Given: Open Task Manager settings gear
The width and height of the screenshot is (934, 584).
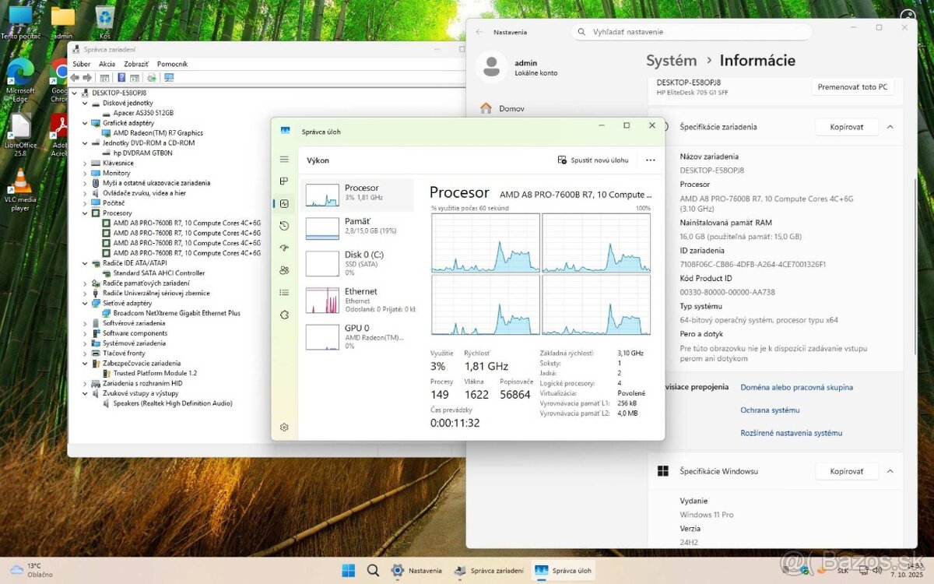Looking at the screenshot, I should (x=284, y=427).
